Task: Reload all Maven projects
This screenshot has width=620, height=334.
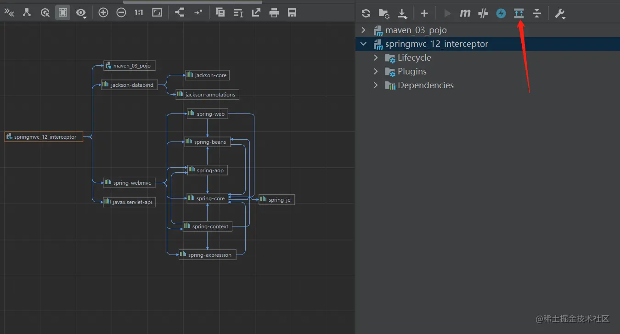Action: [366, 13]
